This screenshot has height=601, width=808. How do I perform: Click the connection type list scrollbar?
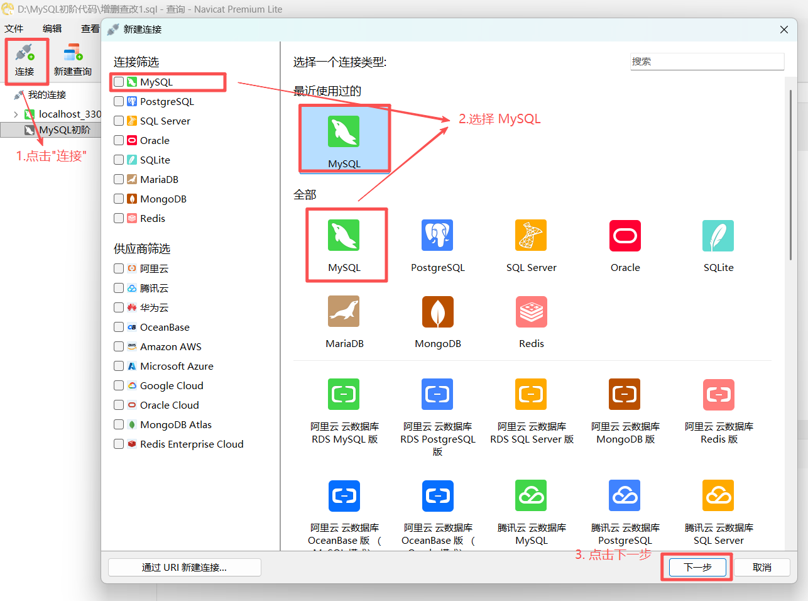coord(790,175)
